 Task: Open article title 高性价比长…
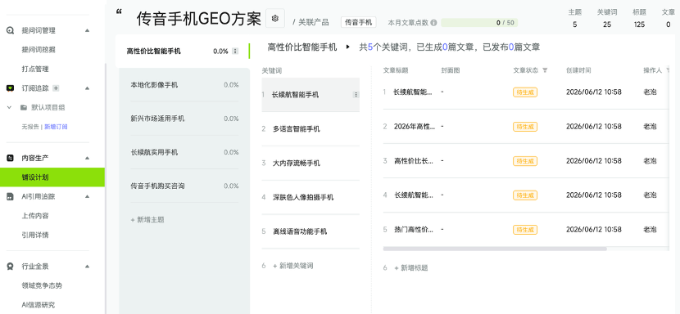(413, 161)
